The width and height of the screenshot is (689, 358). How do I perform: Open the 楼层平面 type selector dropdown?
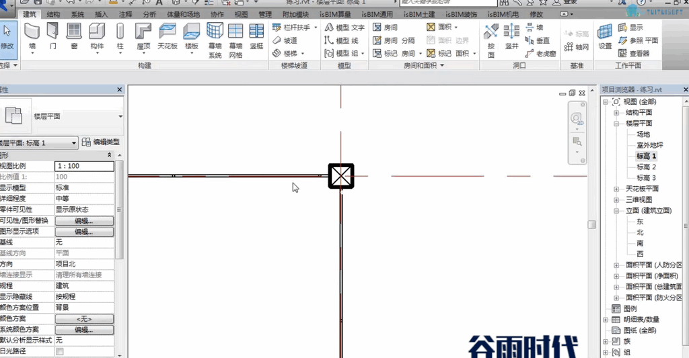click(120, 116)
